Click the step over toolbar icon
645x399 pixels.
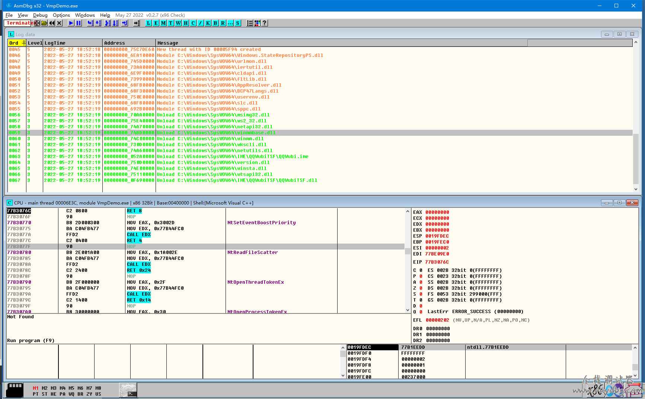click(x=98, y=23)
